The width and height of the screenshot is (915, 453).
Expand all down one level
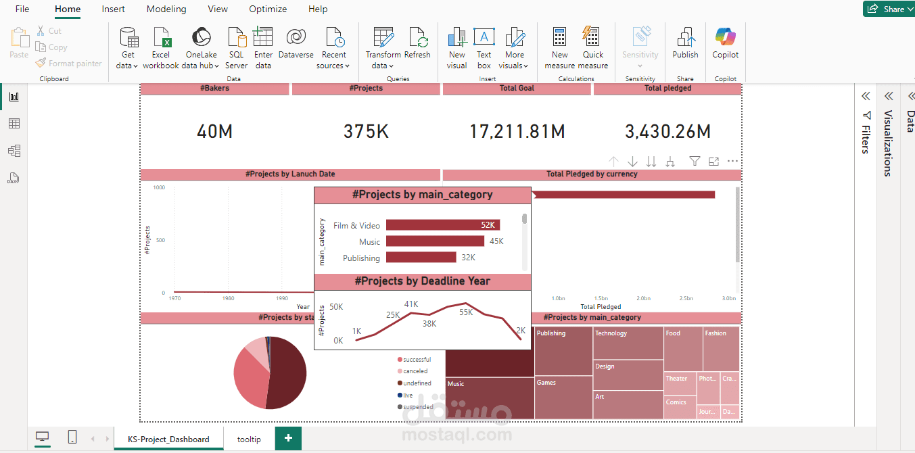670,161
